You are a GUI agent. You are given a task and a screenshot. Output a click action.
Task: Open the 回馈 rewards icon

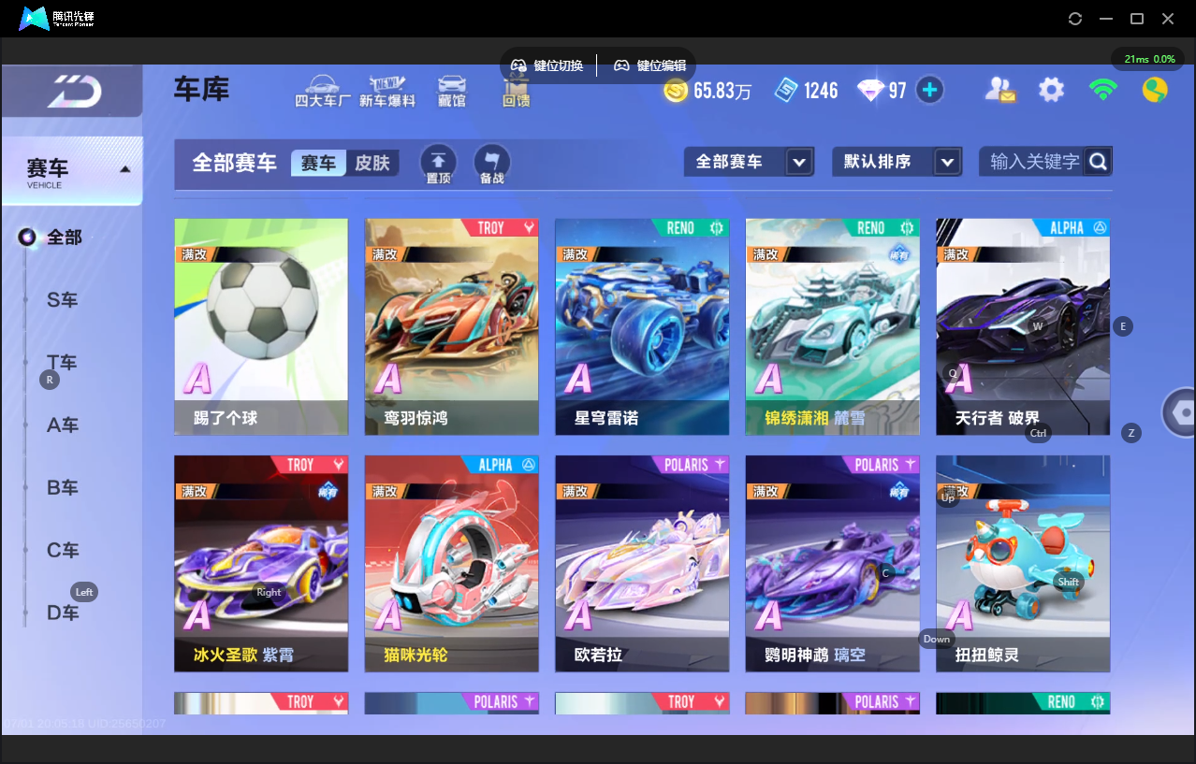(x=516, y=92)
